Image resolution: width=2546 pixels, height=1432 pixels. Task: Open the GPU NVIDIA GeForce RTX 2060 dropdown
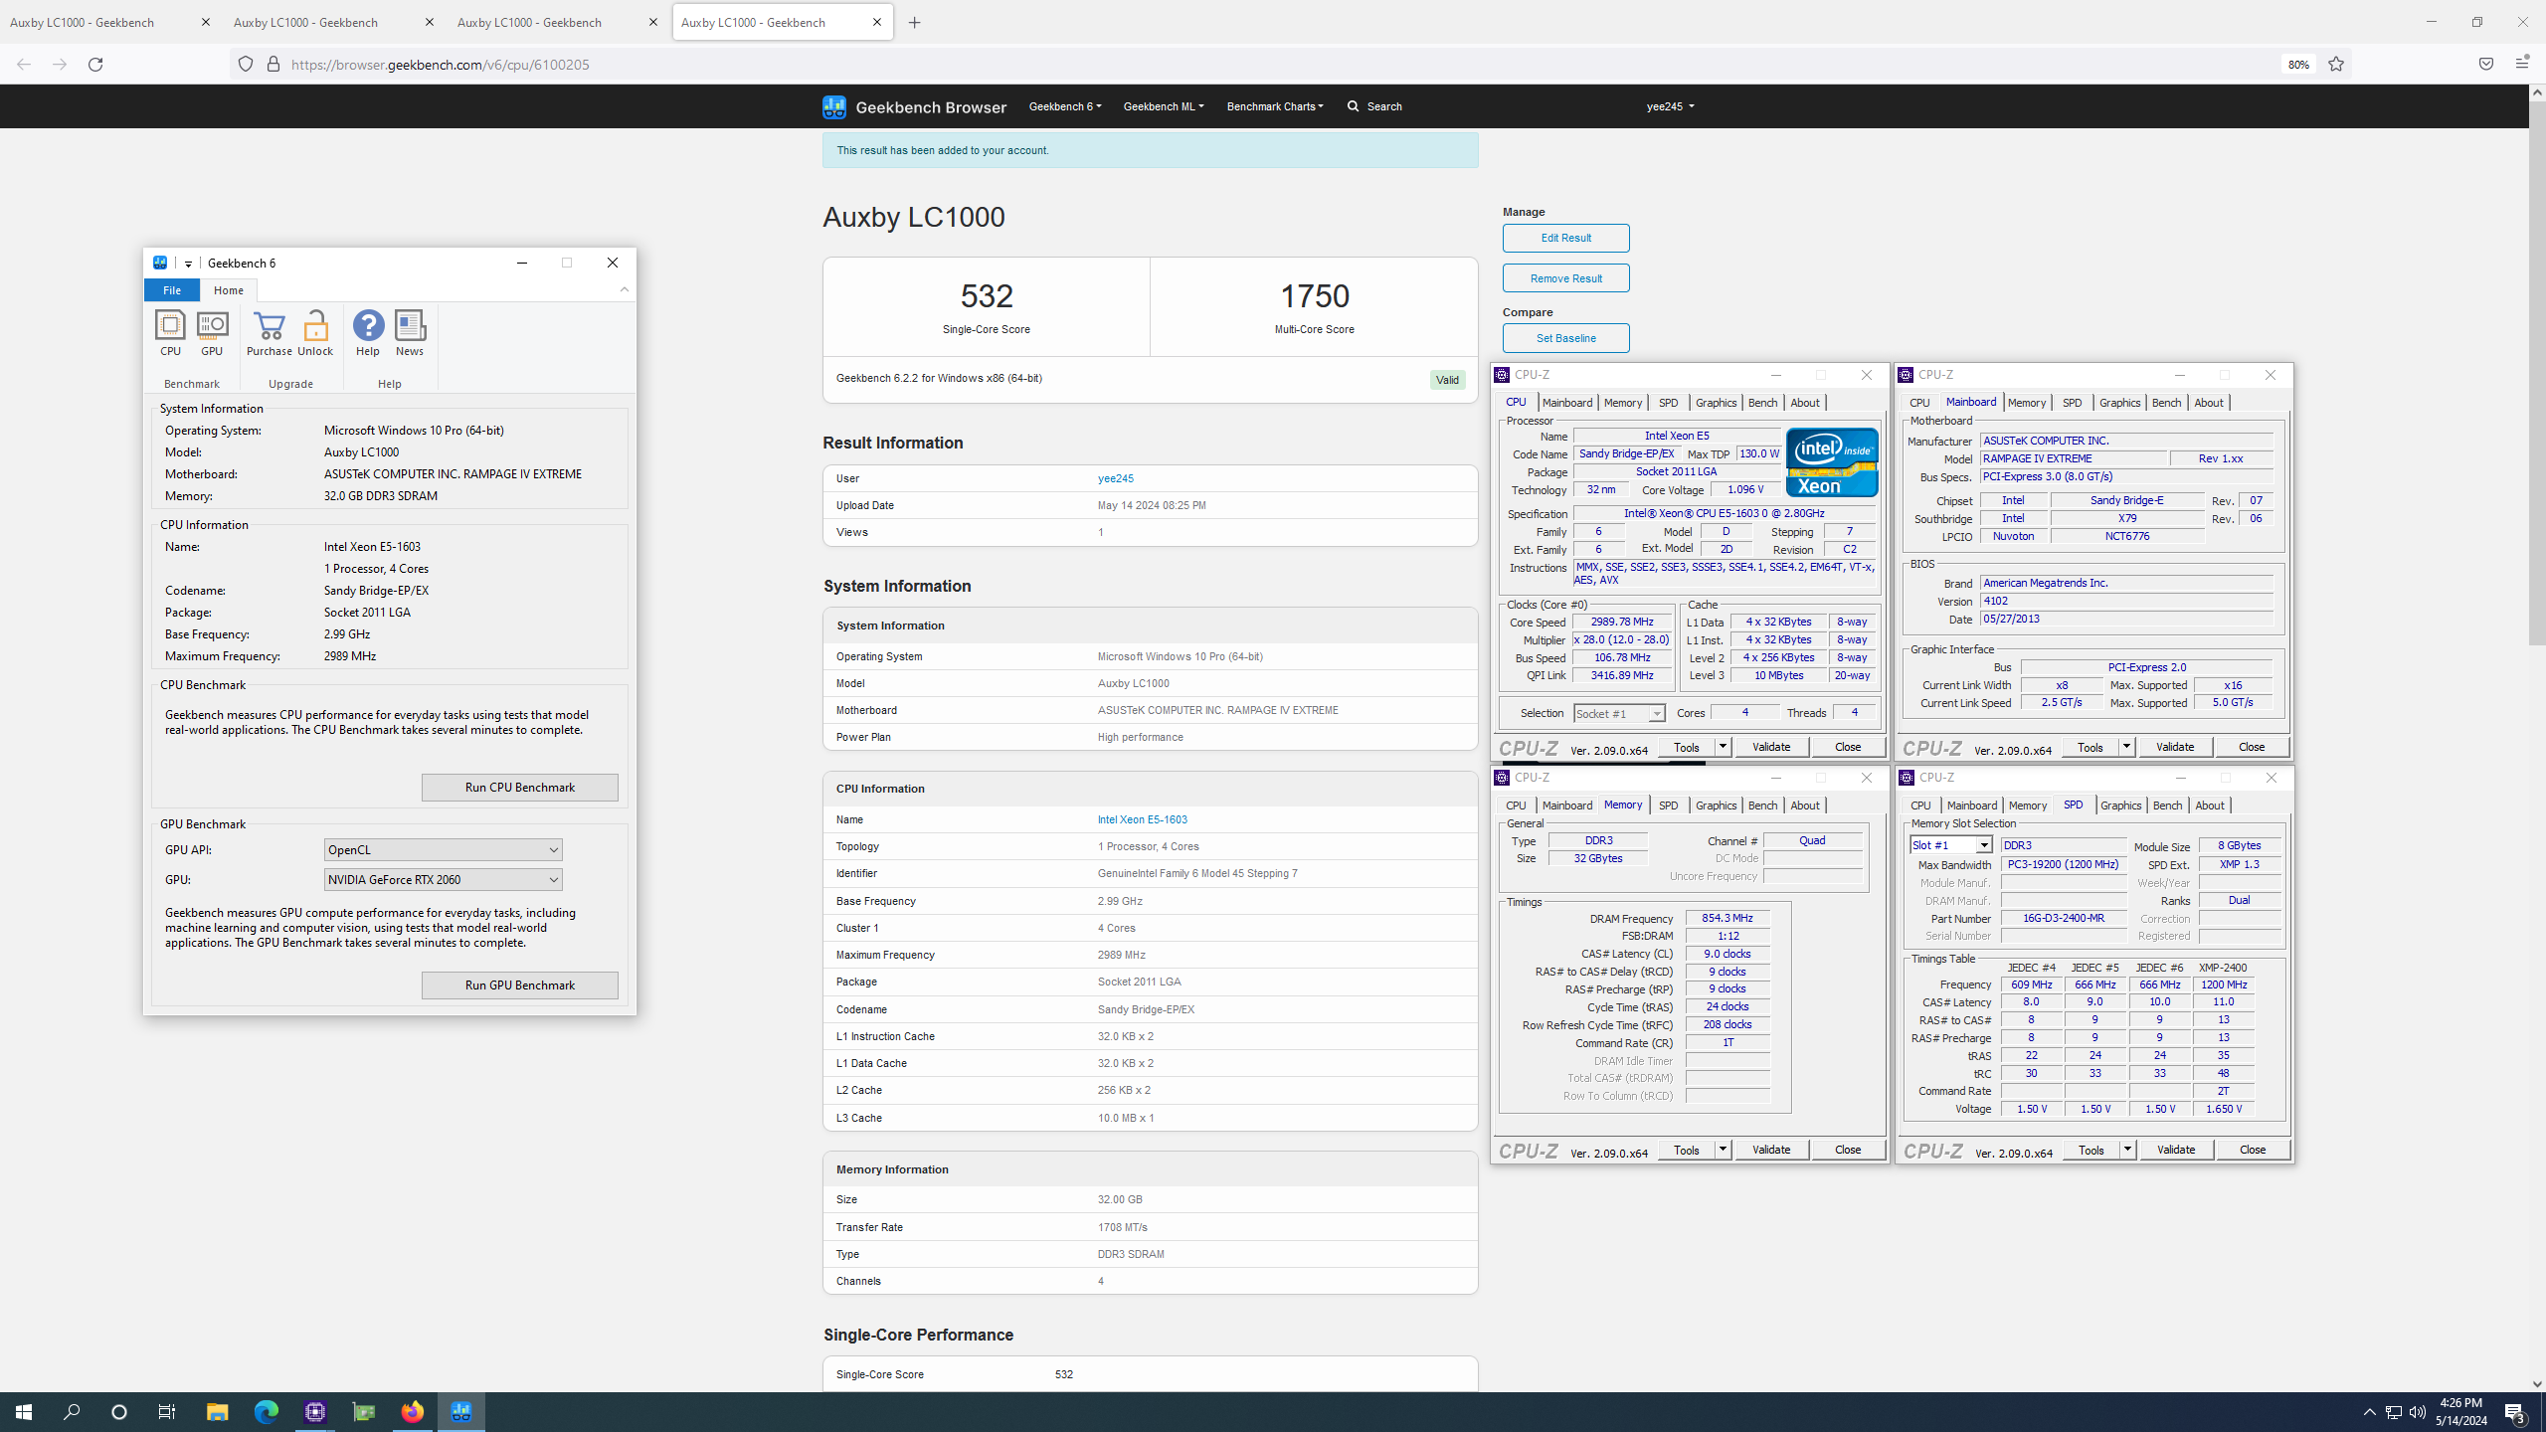[x=444, y=879]
